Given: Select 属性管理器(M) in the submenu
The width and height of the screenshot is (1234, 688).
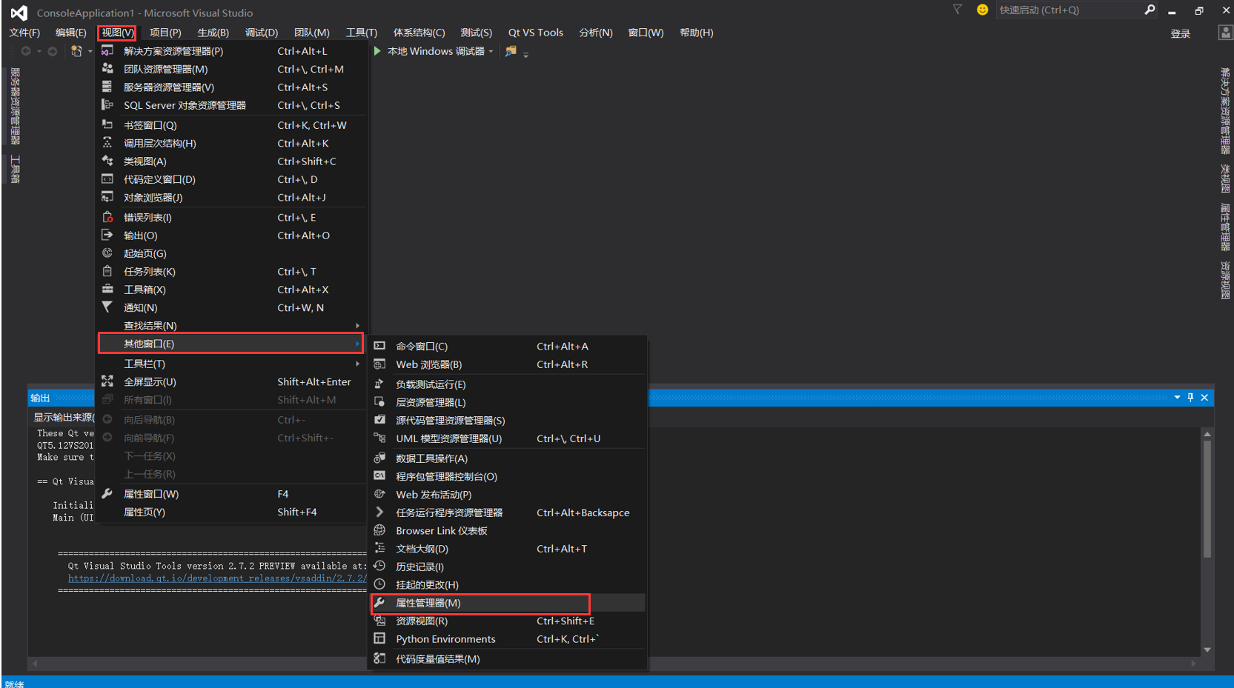Looking at the screenshot, I should [x=507, y=603].
